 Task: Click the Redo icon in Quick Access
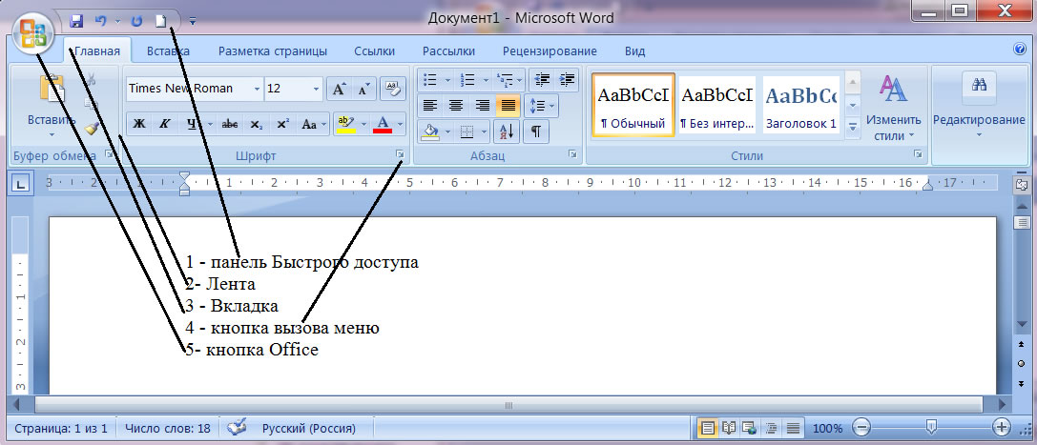click(x=137, y=20)
